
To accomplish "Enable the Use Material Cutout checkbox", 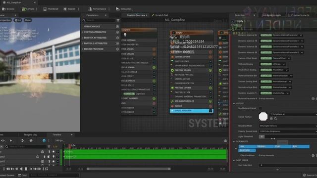I will 261,108.
